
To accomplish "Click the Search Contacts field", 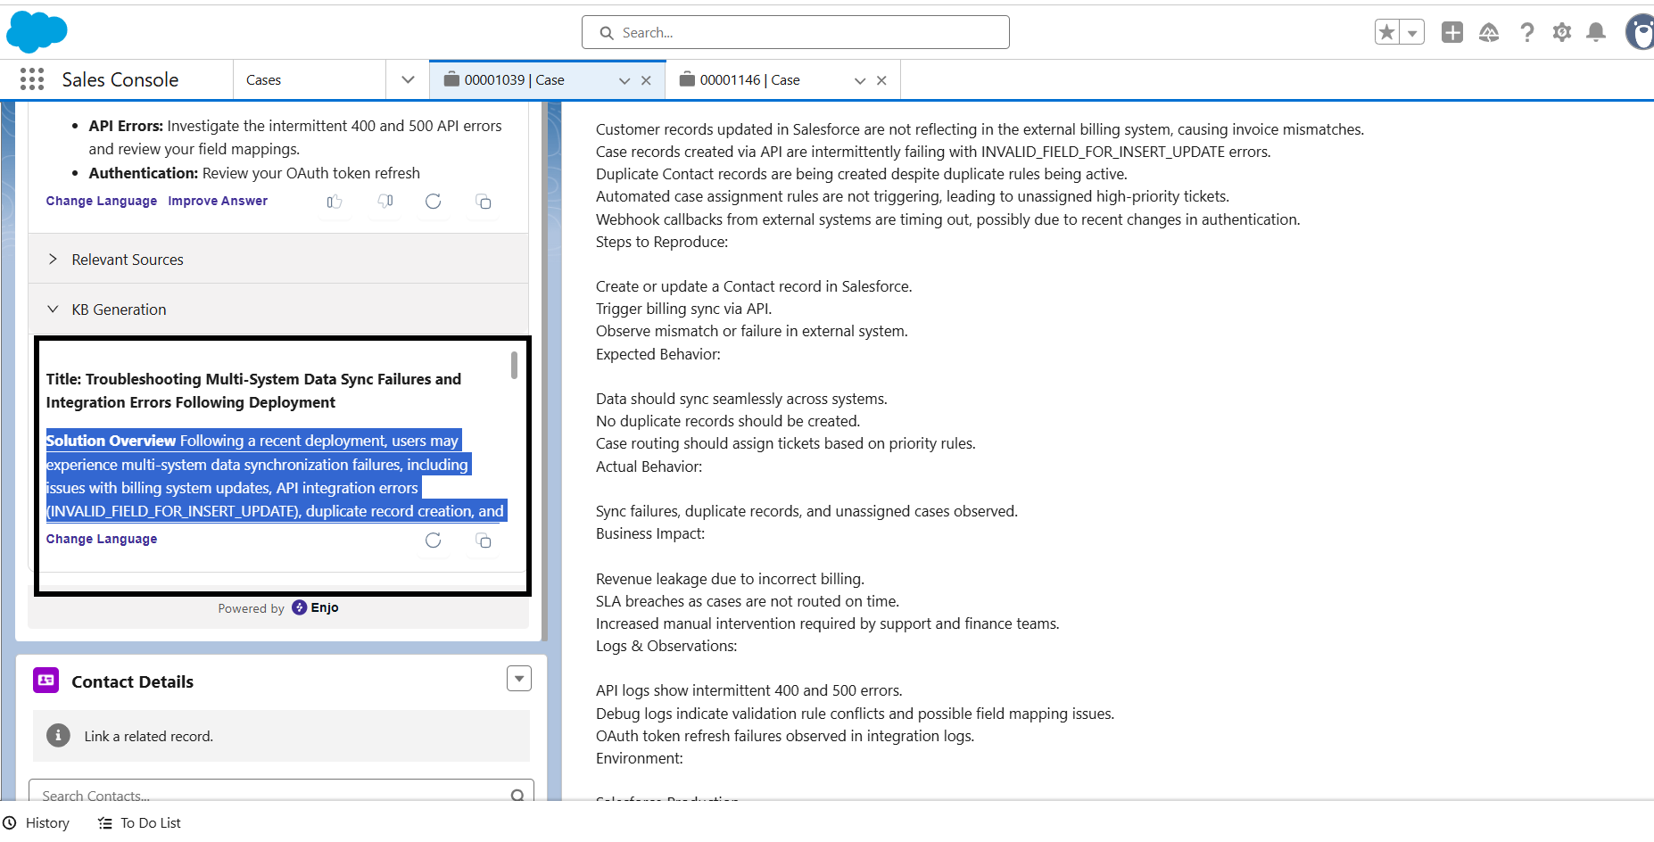I will click(x=282, y=795).
